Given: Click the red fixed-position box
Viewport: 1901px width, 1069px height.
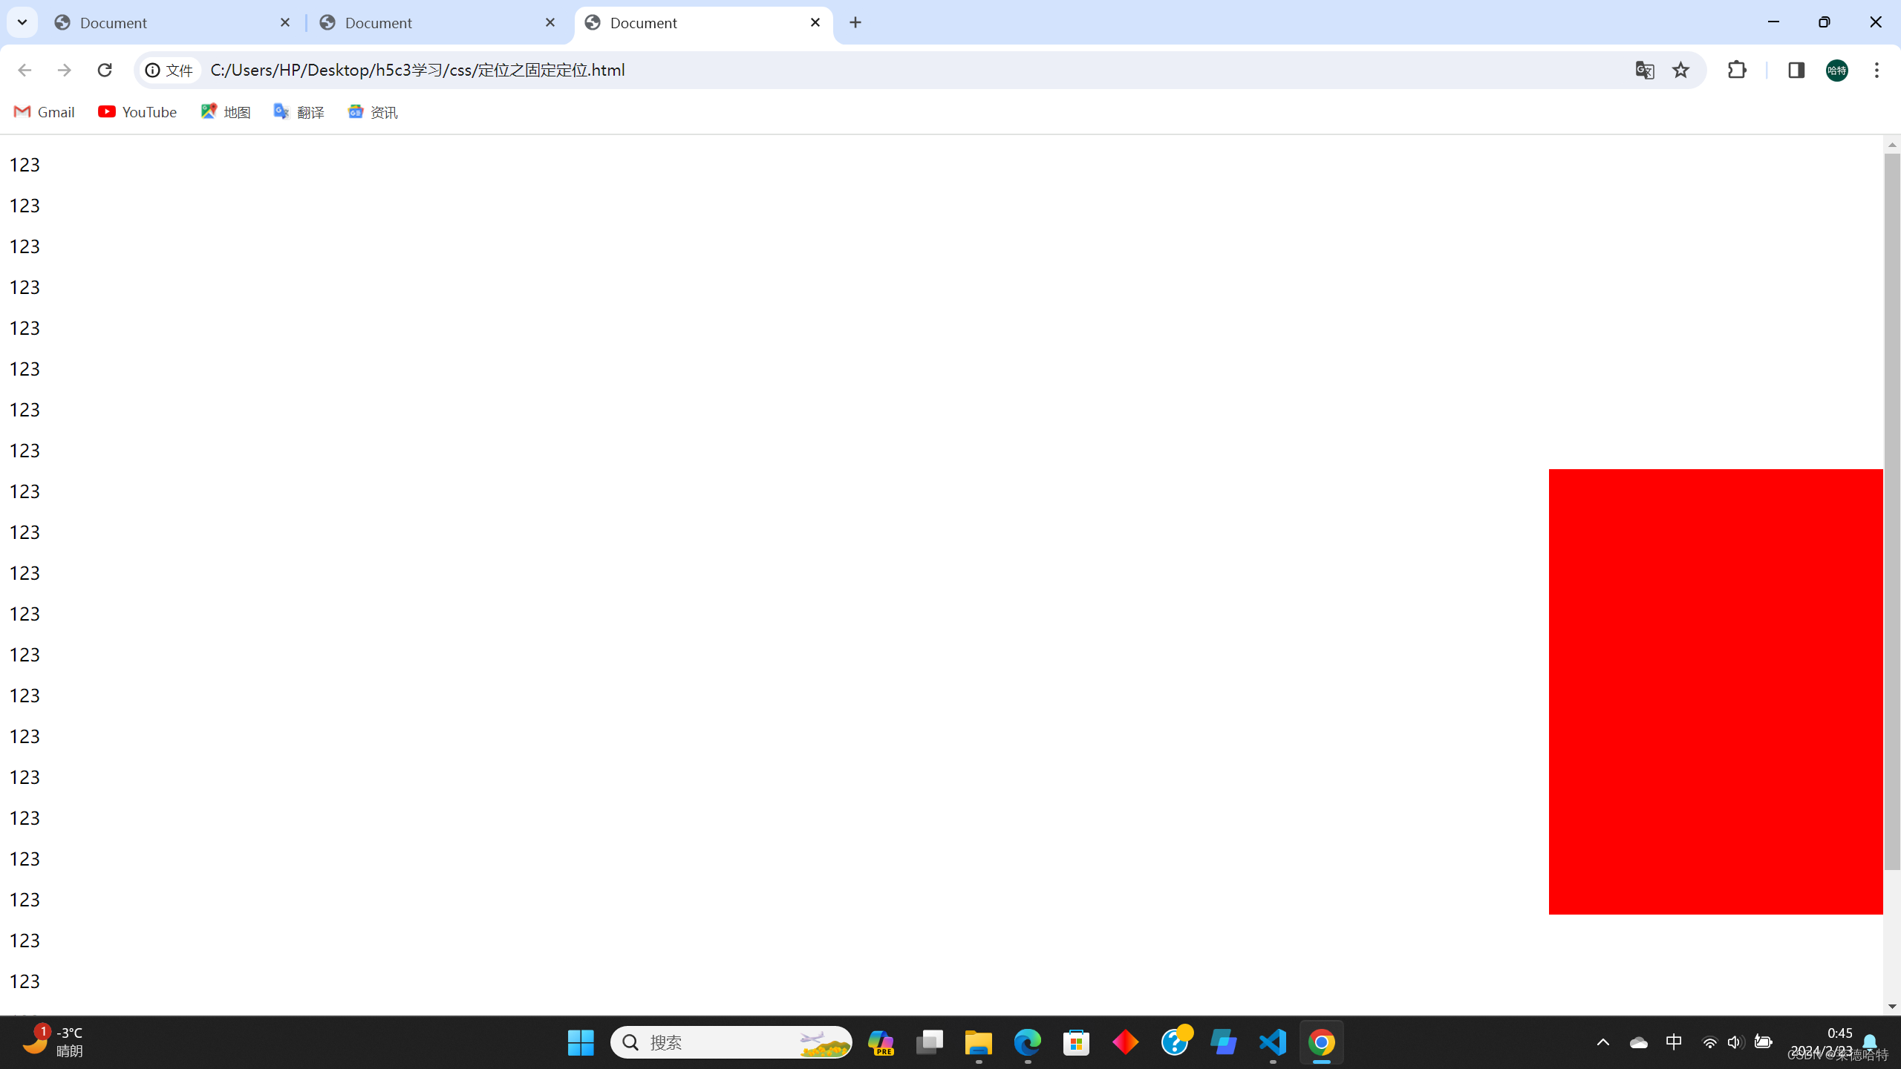Looking at the screenshot, I should (1715, 691).
